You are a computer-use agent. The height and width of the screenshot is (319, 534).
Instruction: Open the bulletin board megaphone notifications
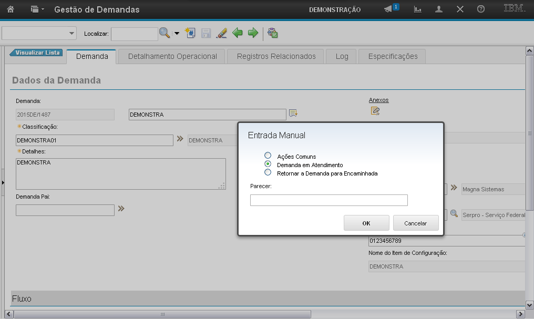388,9
